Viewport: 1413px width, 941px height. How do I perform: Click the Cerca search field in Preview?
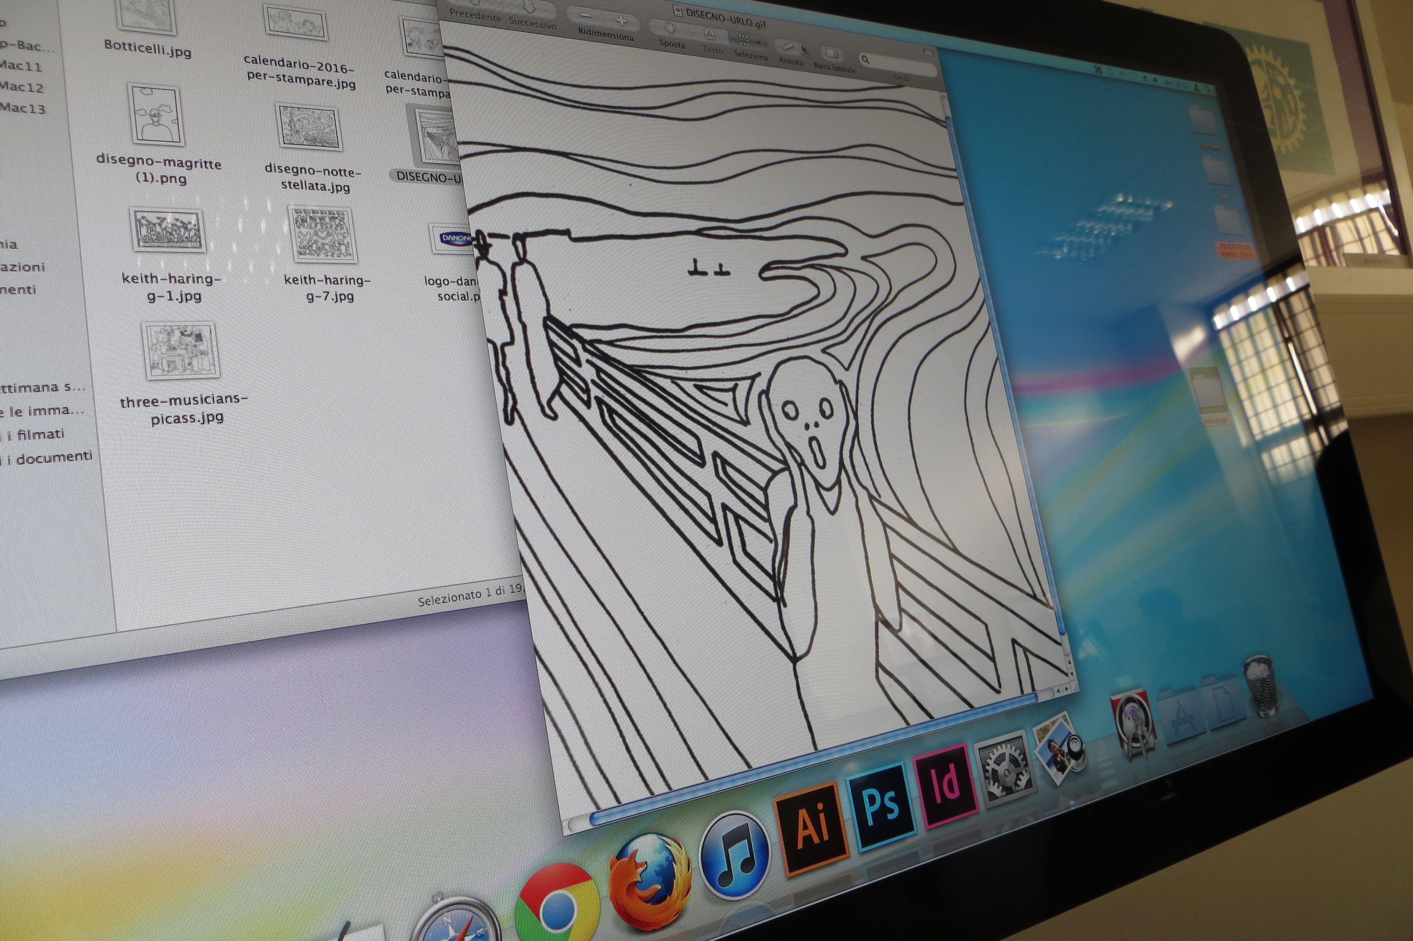click(898, 65)
